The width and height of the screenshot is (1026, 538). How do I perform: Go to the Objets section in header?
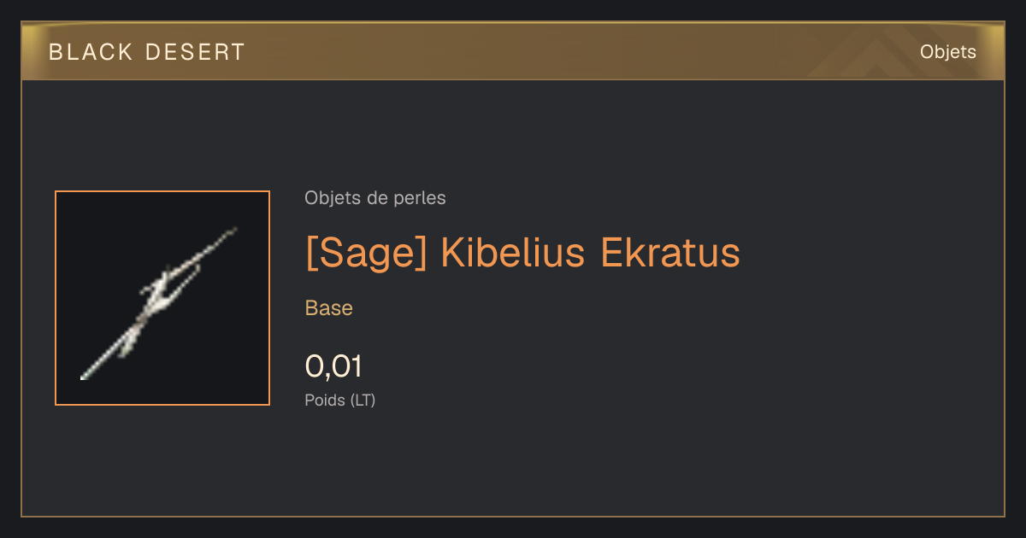[x=947, y=52]
